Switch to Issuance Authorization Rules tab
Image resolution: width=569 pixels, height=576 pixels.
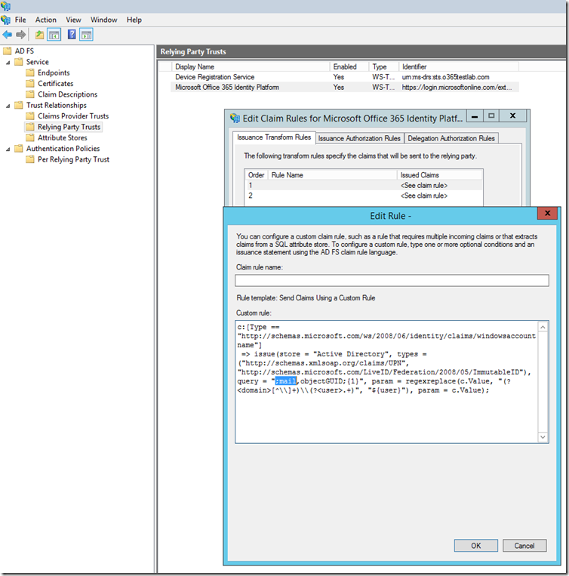(359, 138)
